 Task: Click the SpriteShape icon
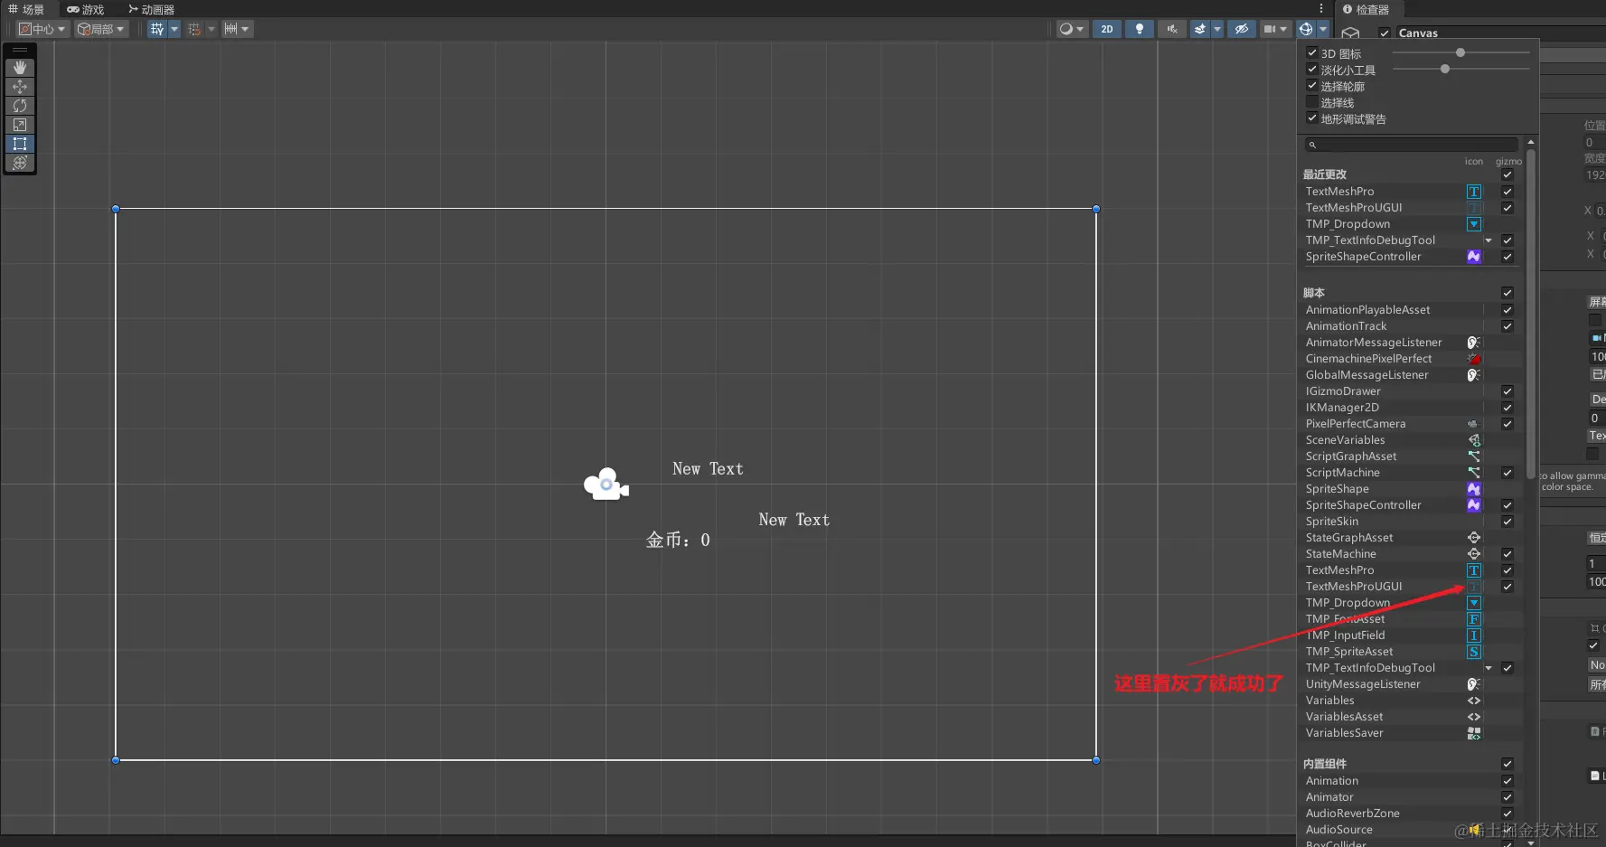click(1474, 489)
